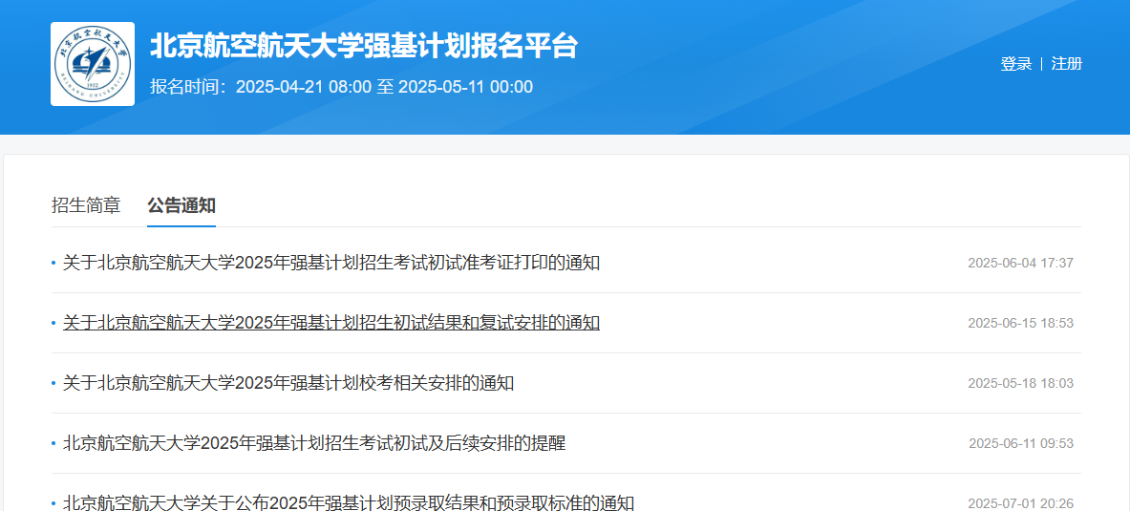Image resolution: width=1130 pixels, height=511 pixels.
Task: Open the 初试结果和复试安排 notice
Action: coord(331,323)
